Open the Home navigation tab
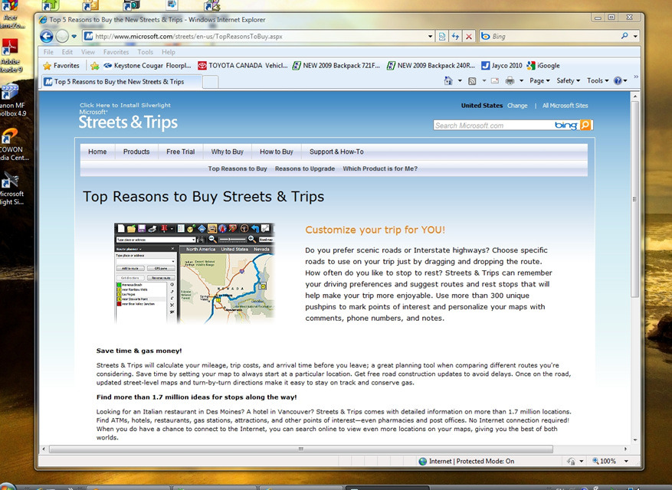The image size is (672, 490). [97, 152]
